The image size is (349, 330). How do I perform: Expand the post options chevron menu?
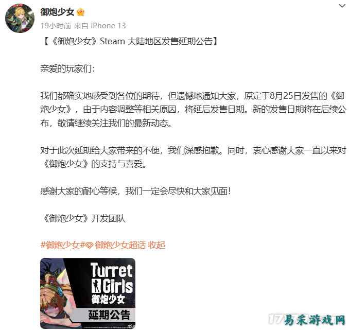(342, 6)
